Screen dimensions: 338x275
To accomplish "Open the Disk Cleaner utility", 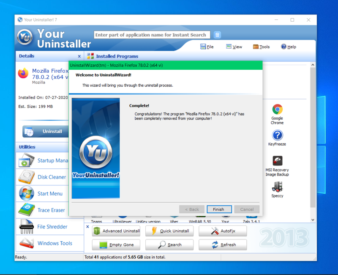I will (x=42, y=177).
